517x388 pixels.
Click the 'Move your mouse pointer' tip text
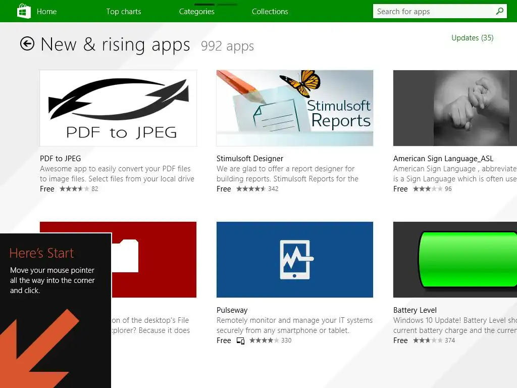53,280
